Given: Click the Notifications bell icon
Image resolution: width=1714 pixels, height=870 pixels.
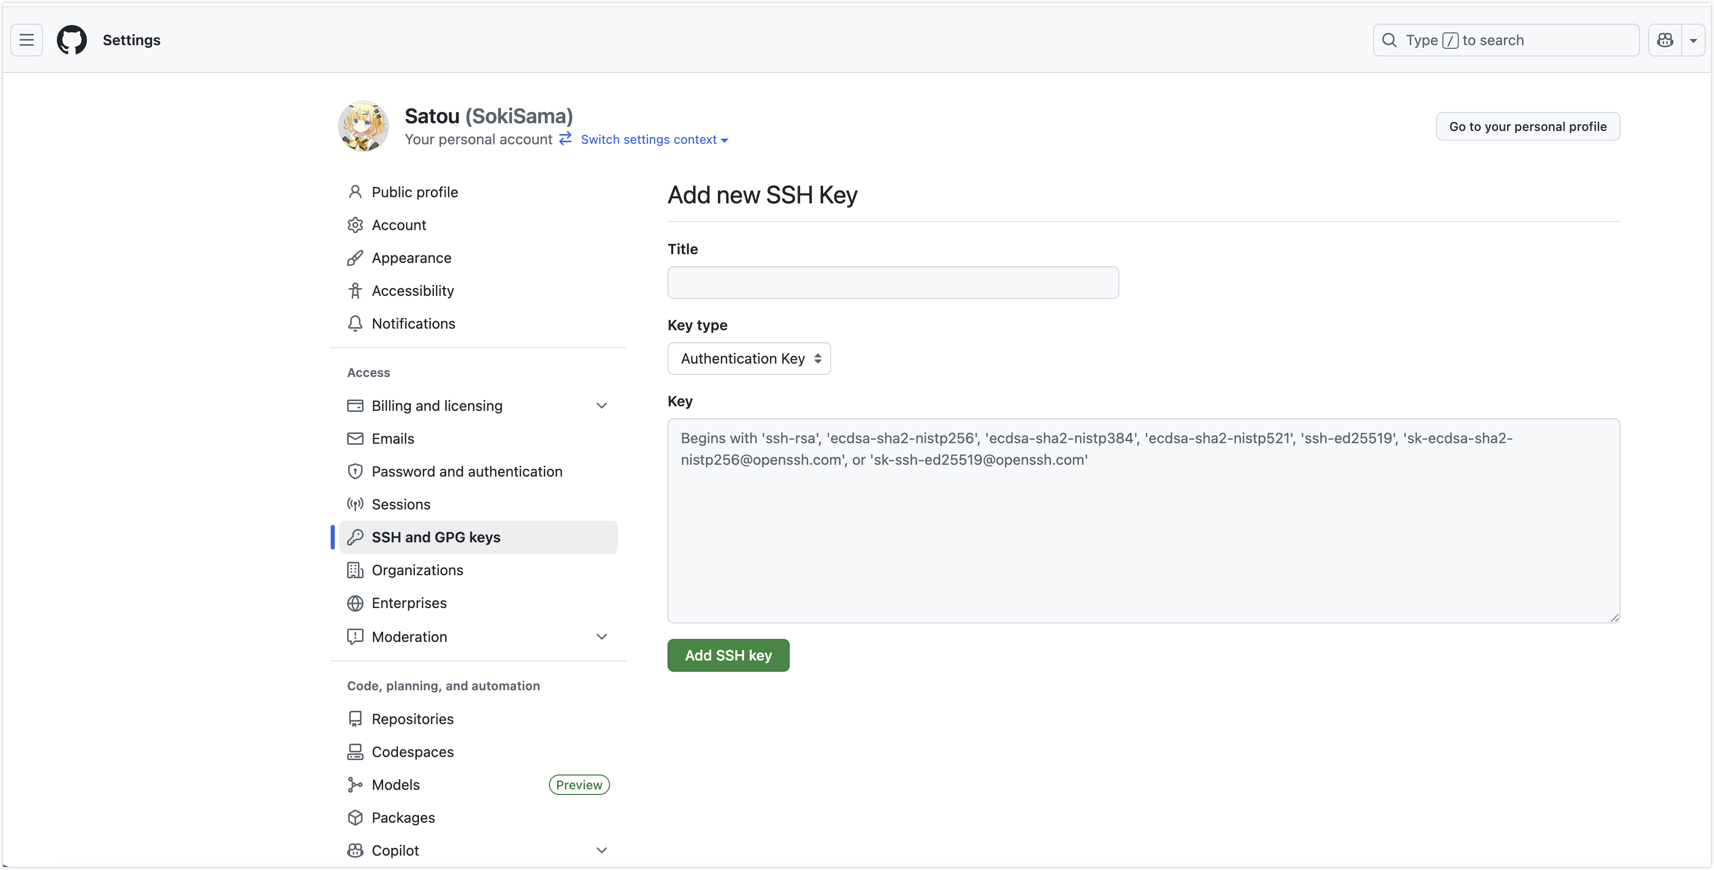Looking at the screenshot, I should 355,324.
